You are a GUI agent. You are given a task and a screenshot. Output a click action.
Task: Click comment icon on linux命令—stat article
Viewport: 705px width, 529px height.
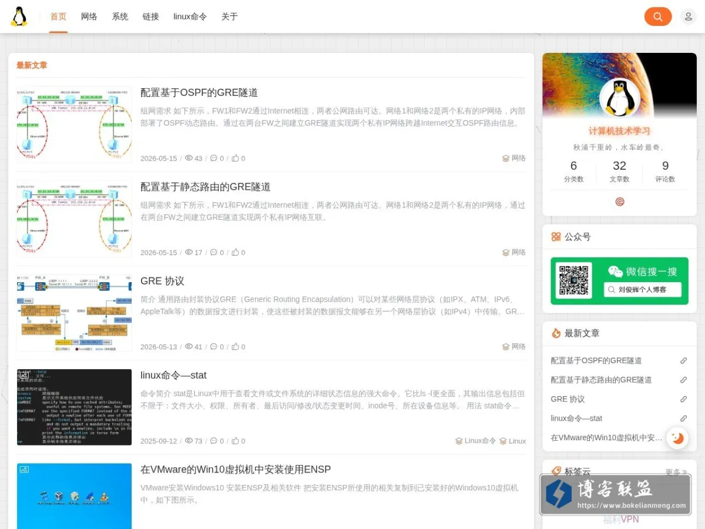(214, 441)
